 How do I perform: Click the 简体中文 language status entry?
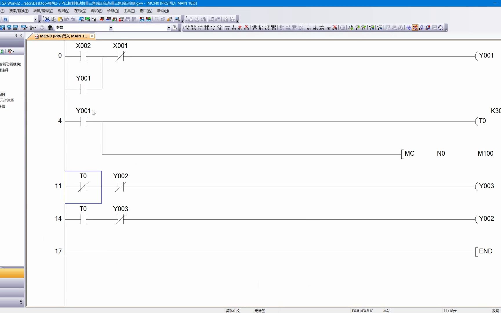pyautogui.click(x=233, y=311)
